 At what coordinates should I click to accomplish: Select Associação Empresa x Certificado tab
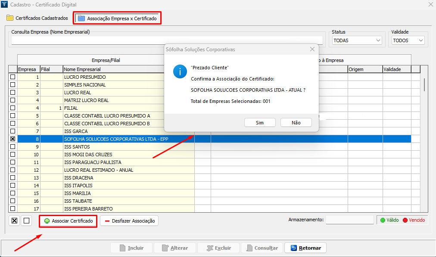(x=117, y=19)
